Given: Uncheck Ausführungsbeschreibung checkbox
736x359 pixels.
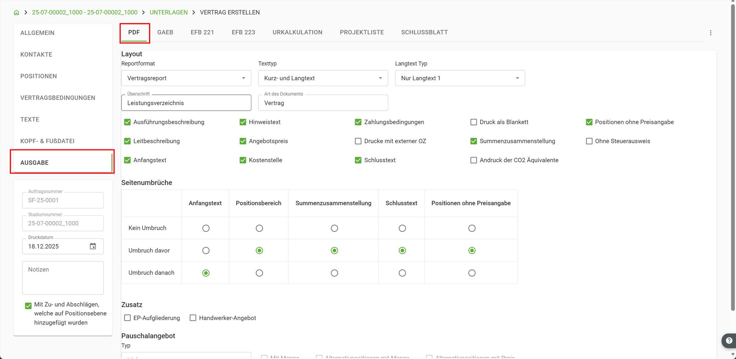Looking at the screenshot, I should (x=127, y=122).
